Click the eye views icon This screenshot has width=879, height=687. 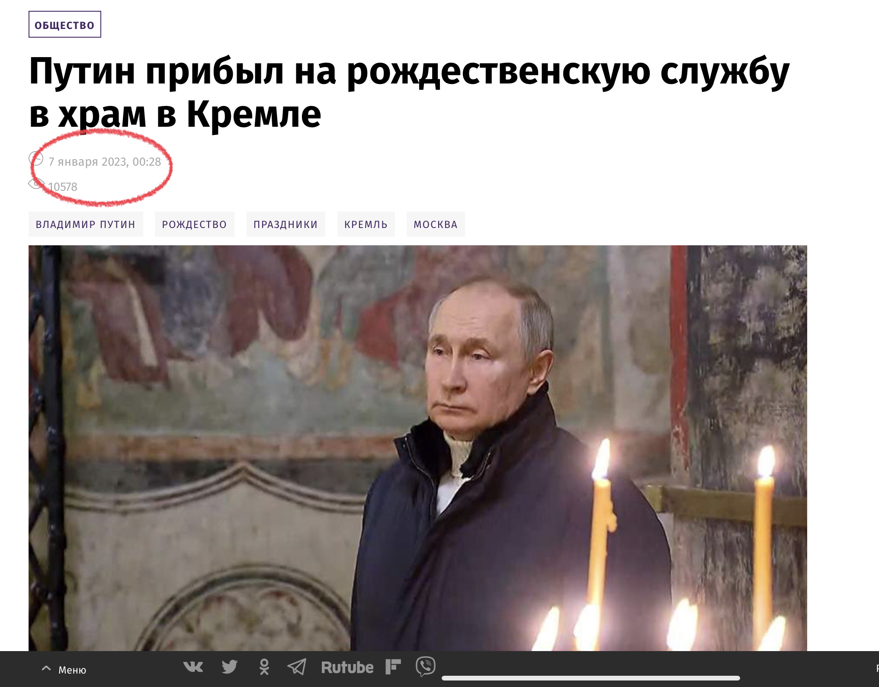[36, 184]
